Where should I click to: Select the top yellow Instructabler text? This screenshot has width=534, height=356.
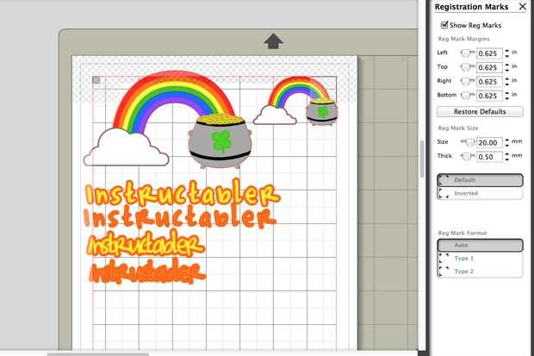click(182, 193)
